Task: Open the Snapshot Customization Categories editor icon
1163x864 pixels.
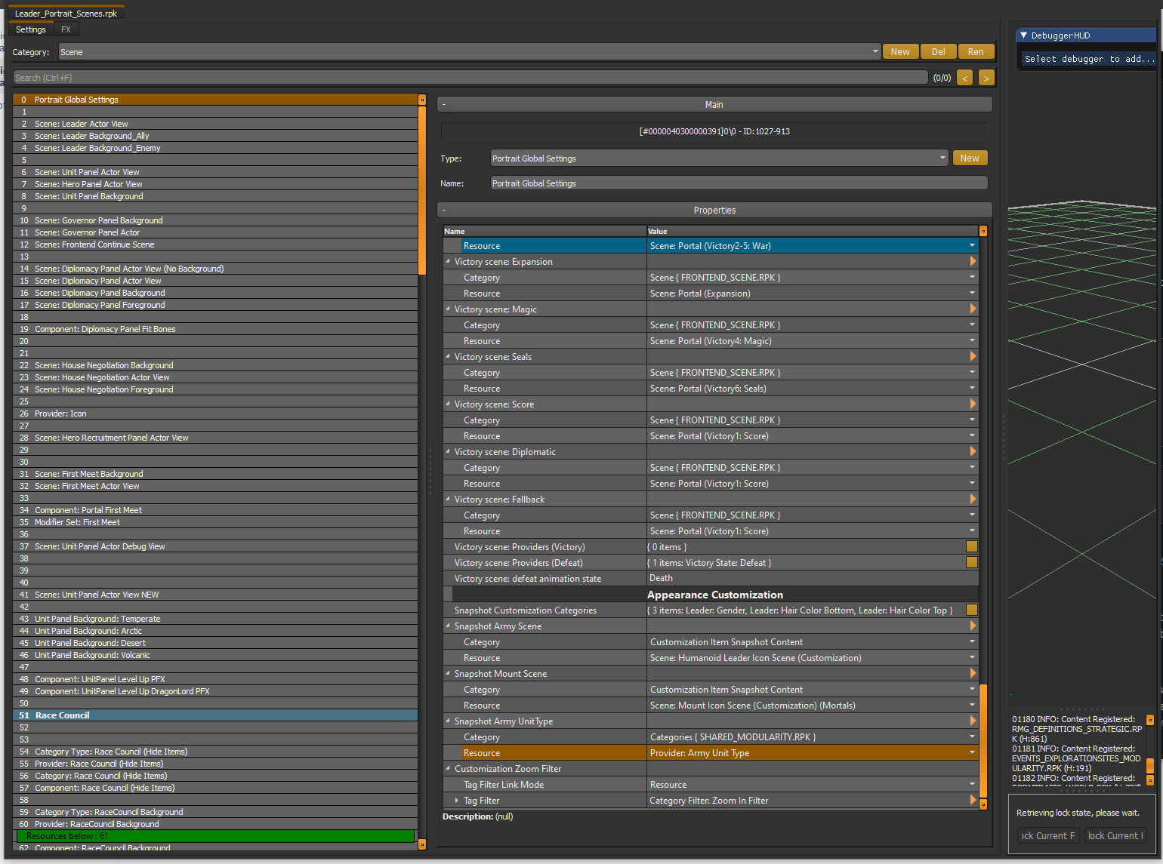Action: click(x=973, y=610)
